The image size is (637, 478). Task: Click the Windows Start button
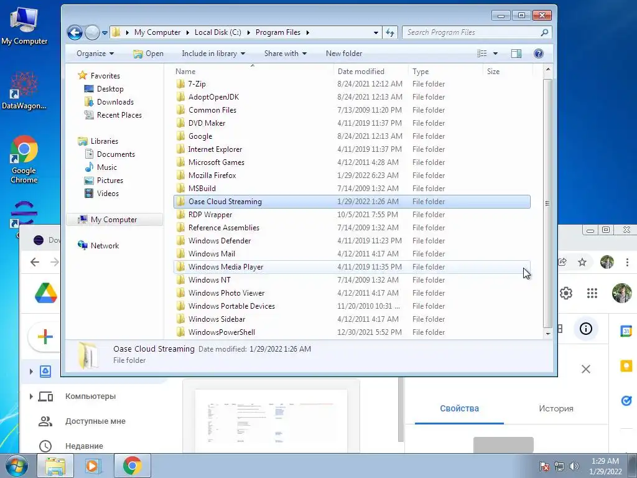point(17,466)
